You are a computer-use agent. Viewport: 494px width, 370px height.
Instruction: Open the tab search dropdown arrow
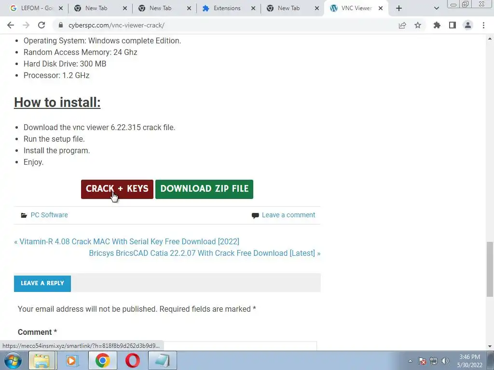(436, 8)
